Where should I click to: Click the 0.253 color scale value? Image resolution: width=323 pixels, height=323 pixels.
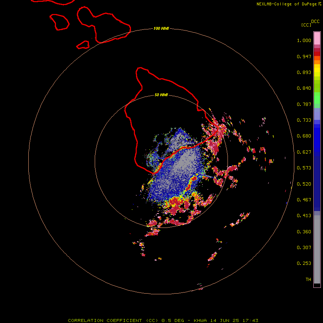304,263
